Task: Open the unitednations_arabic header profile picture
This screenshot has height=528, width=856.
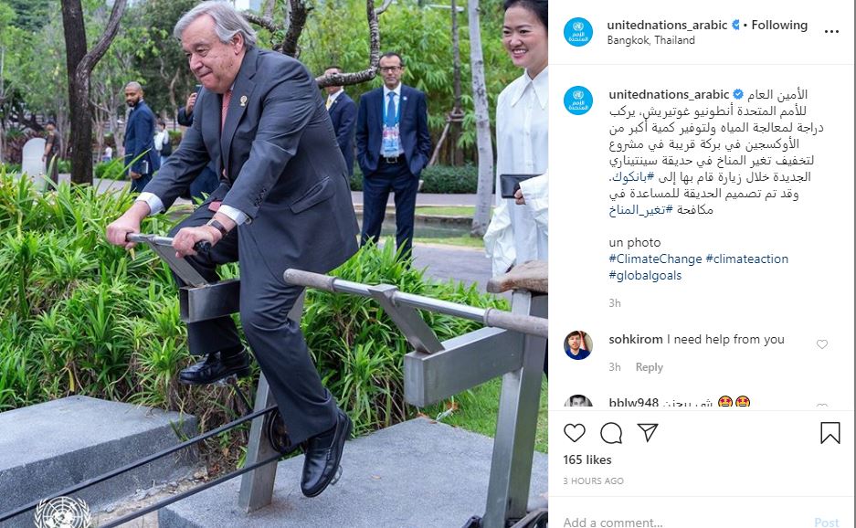Action: coord(578,32)
